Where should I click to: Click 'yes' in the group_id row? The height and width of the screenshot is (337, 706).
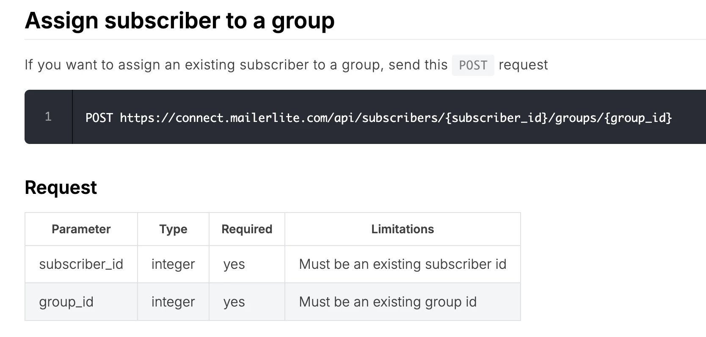pyautogui.click(x=234, y=302)
